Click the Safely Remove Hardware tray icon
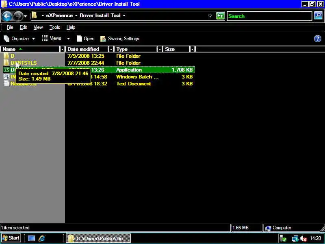Screen dimensions: 325x244 coord(283,238)
